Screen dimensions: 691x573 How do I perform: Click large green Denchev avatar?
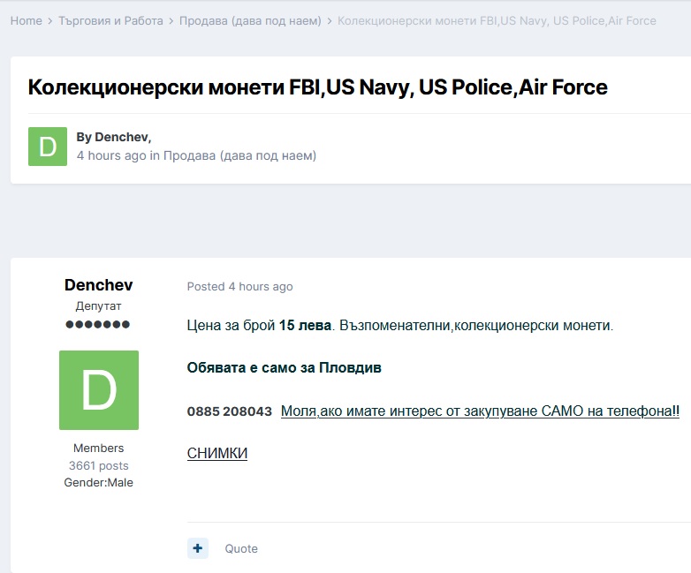coord(99,390)
